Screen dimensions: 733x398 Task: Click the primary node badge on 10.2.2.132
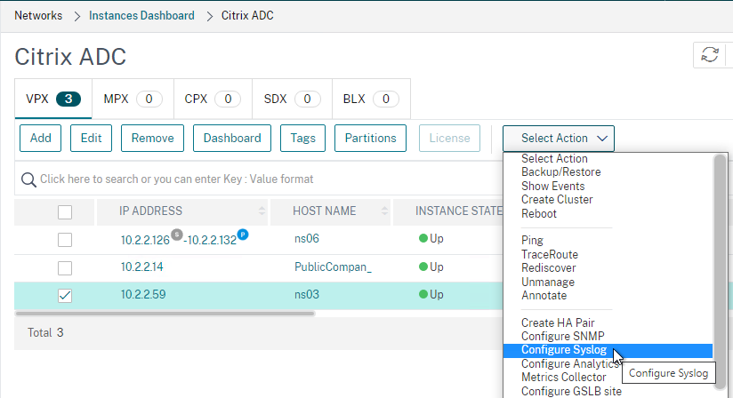pos(243,235)
